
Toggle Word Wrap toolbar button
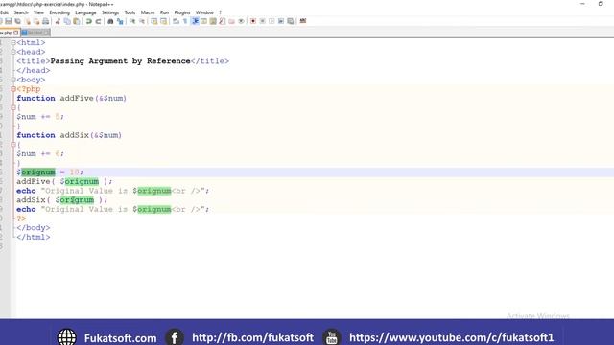pyautogui.click(x=176, y=21)
